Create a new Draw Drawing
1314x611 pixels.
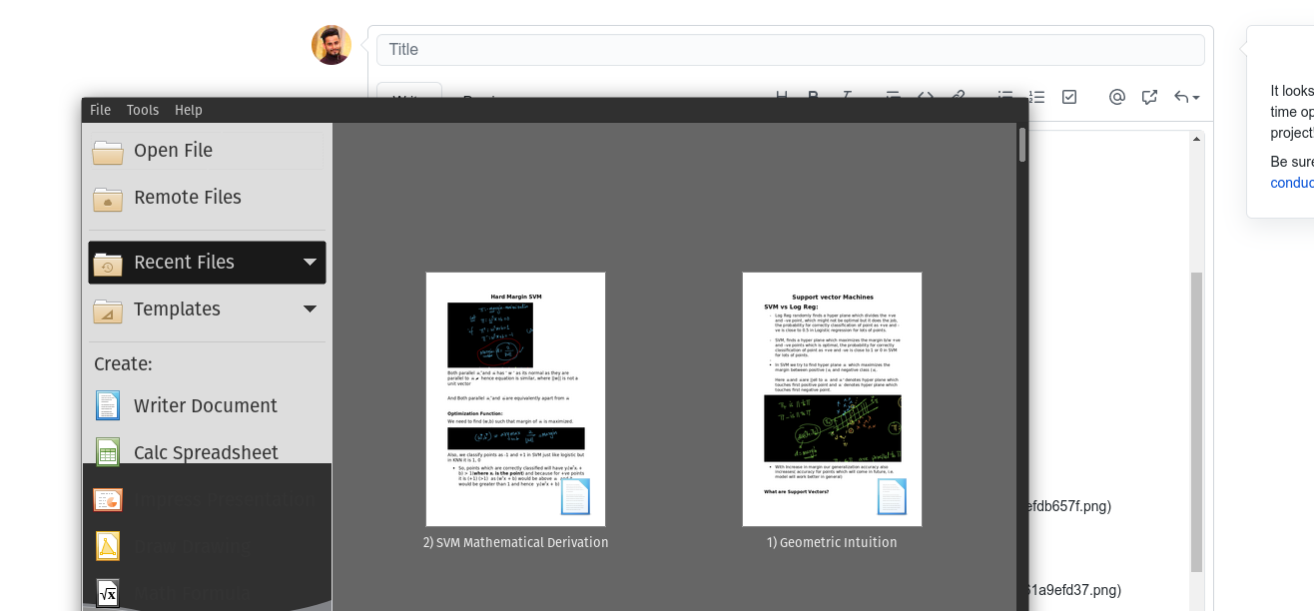click(x=207, y=547)
